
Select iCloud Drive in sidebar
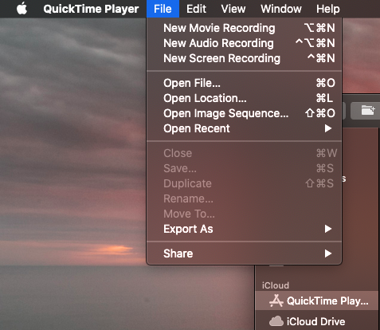317,321
